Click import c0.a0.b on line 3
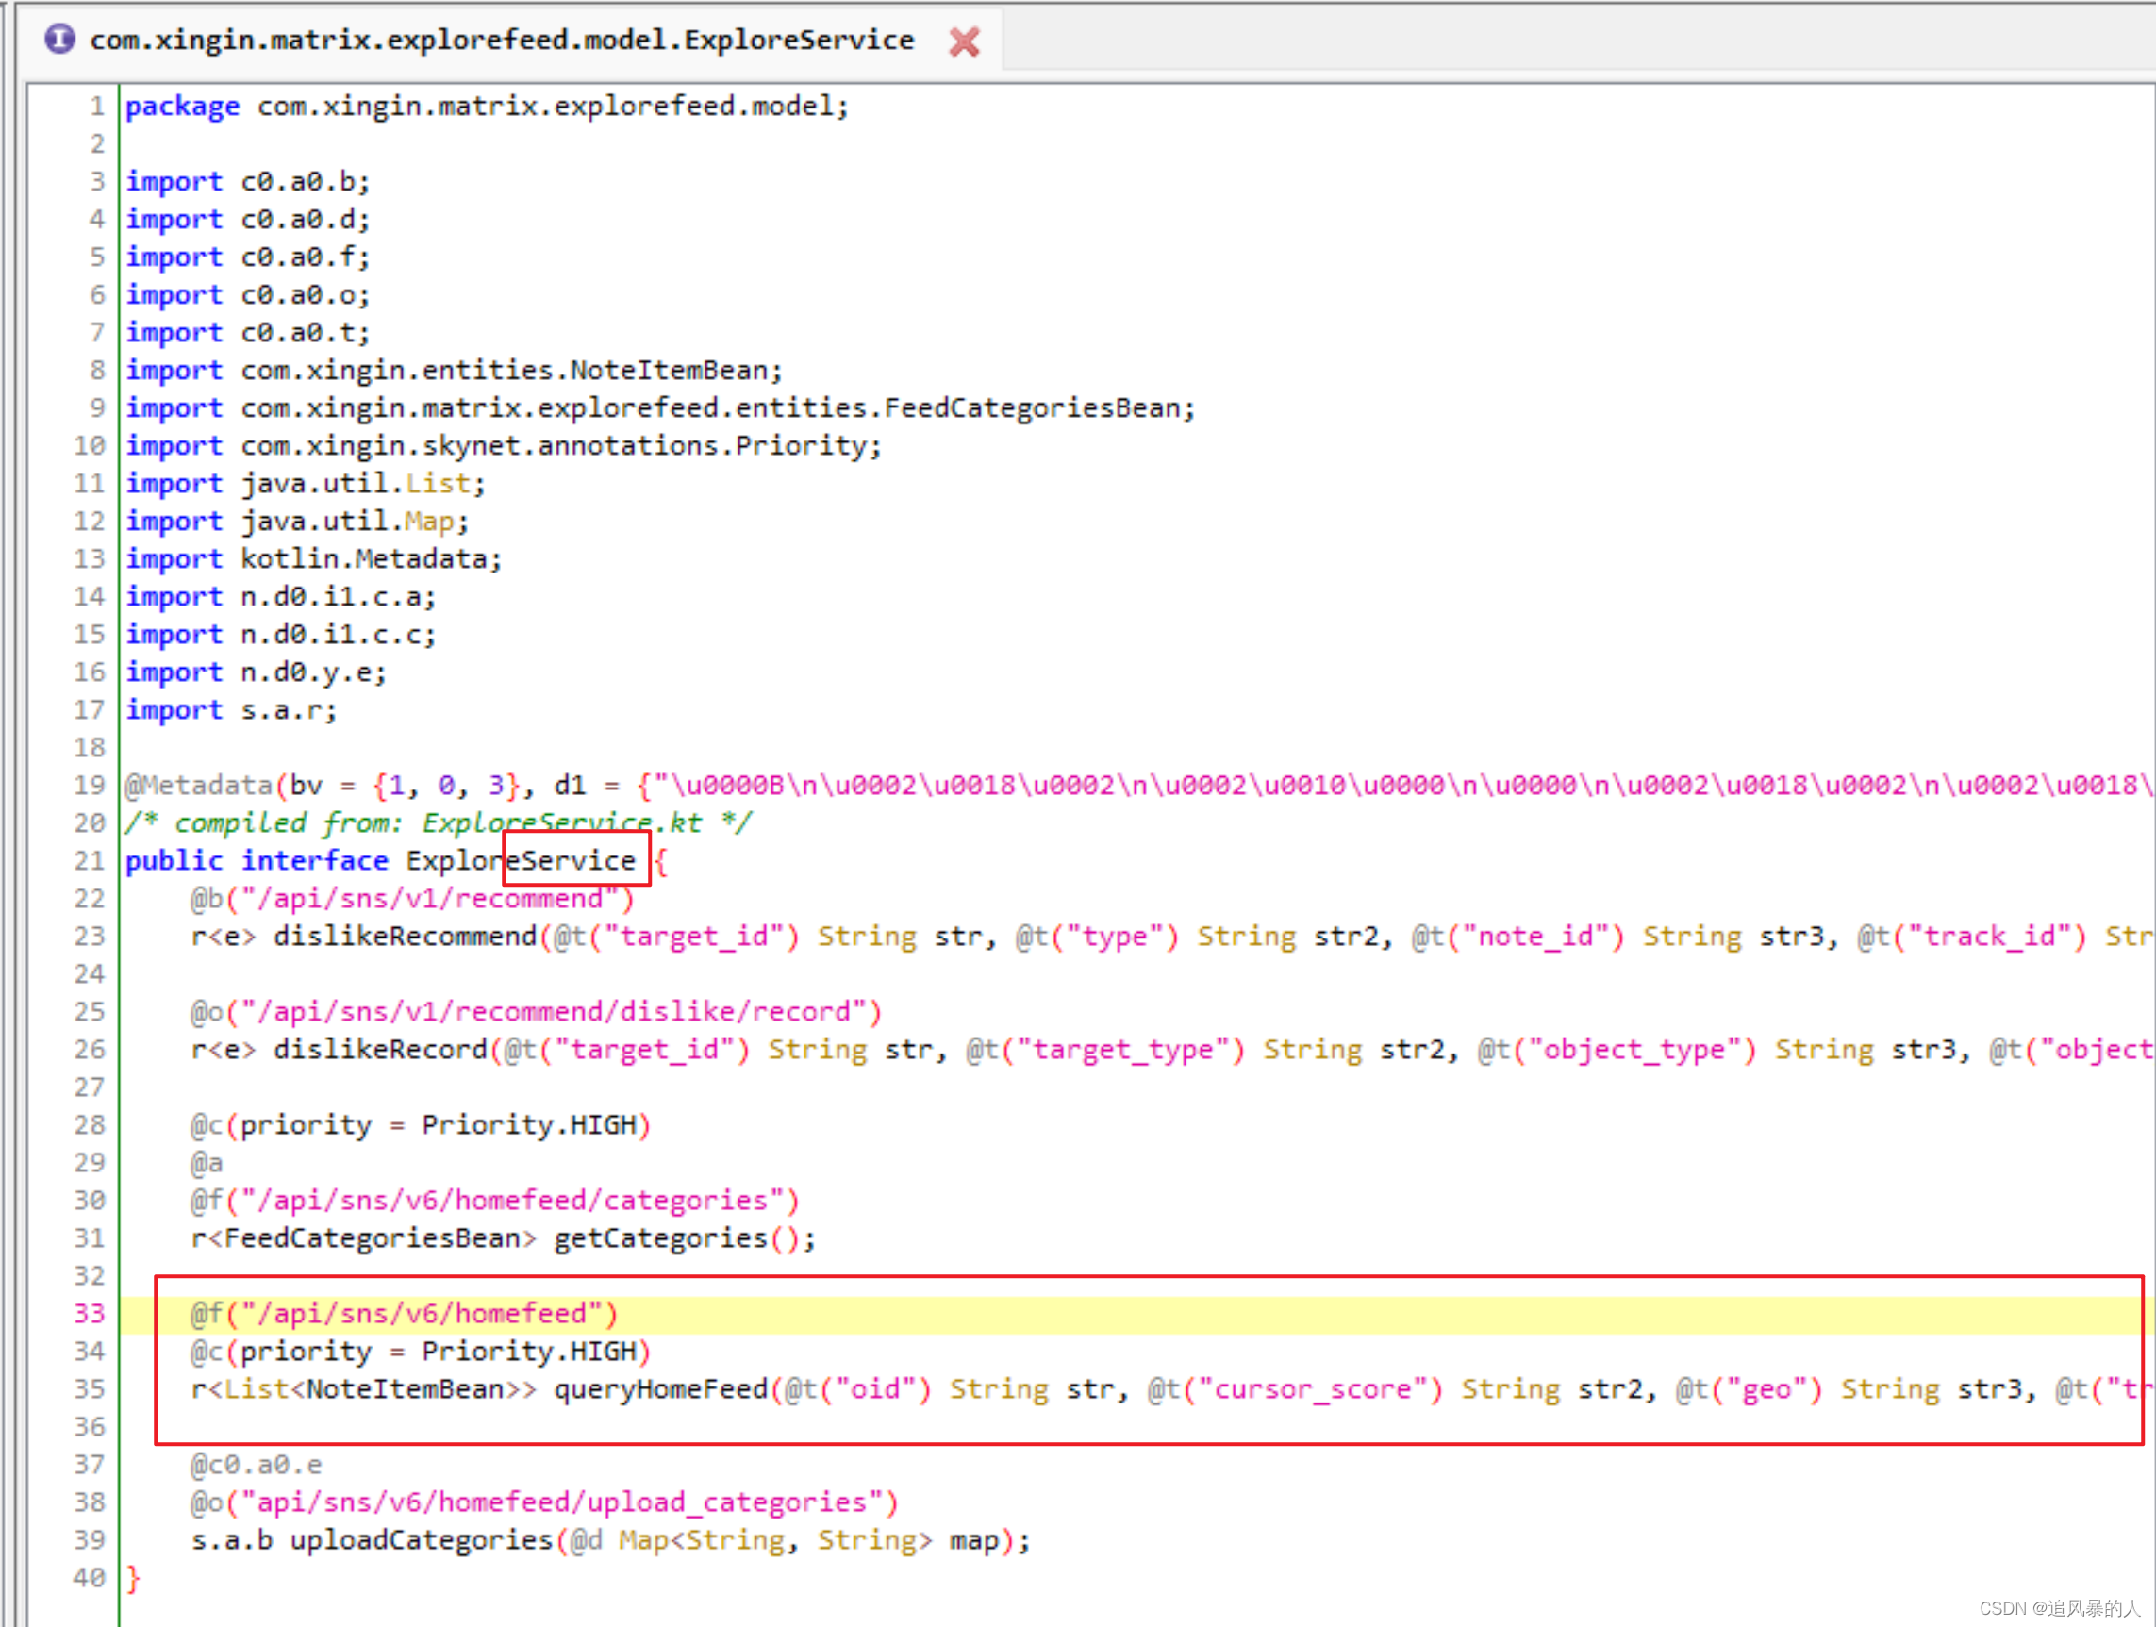This screenshot has height=1627, width=2156. coord(247,181)
